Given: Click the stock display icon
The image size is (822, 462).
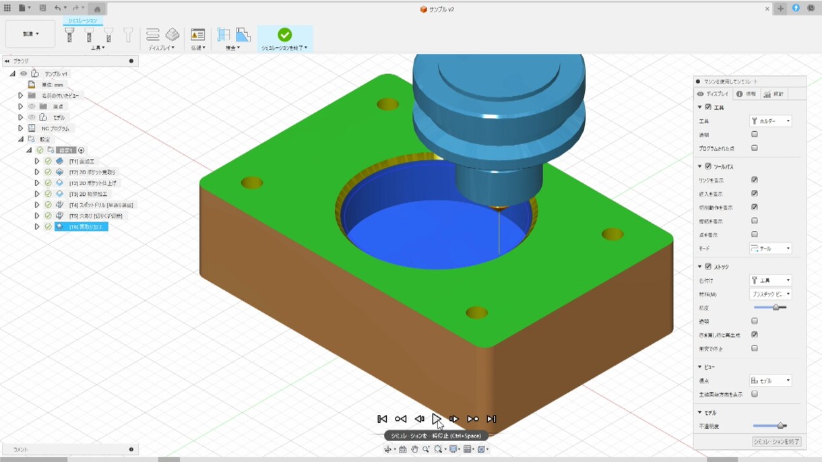Looking at the screenshot, I should pos(172,34).
